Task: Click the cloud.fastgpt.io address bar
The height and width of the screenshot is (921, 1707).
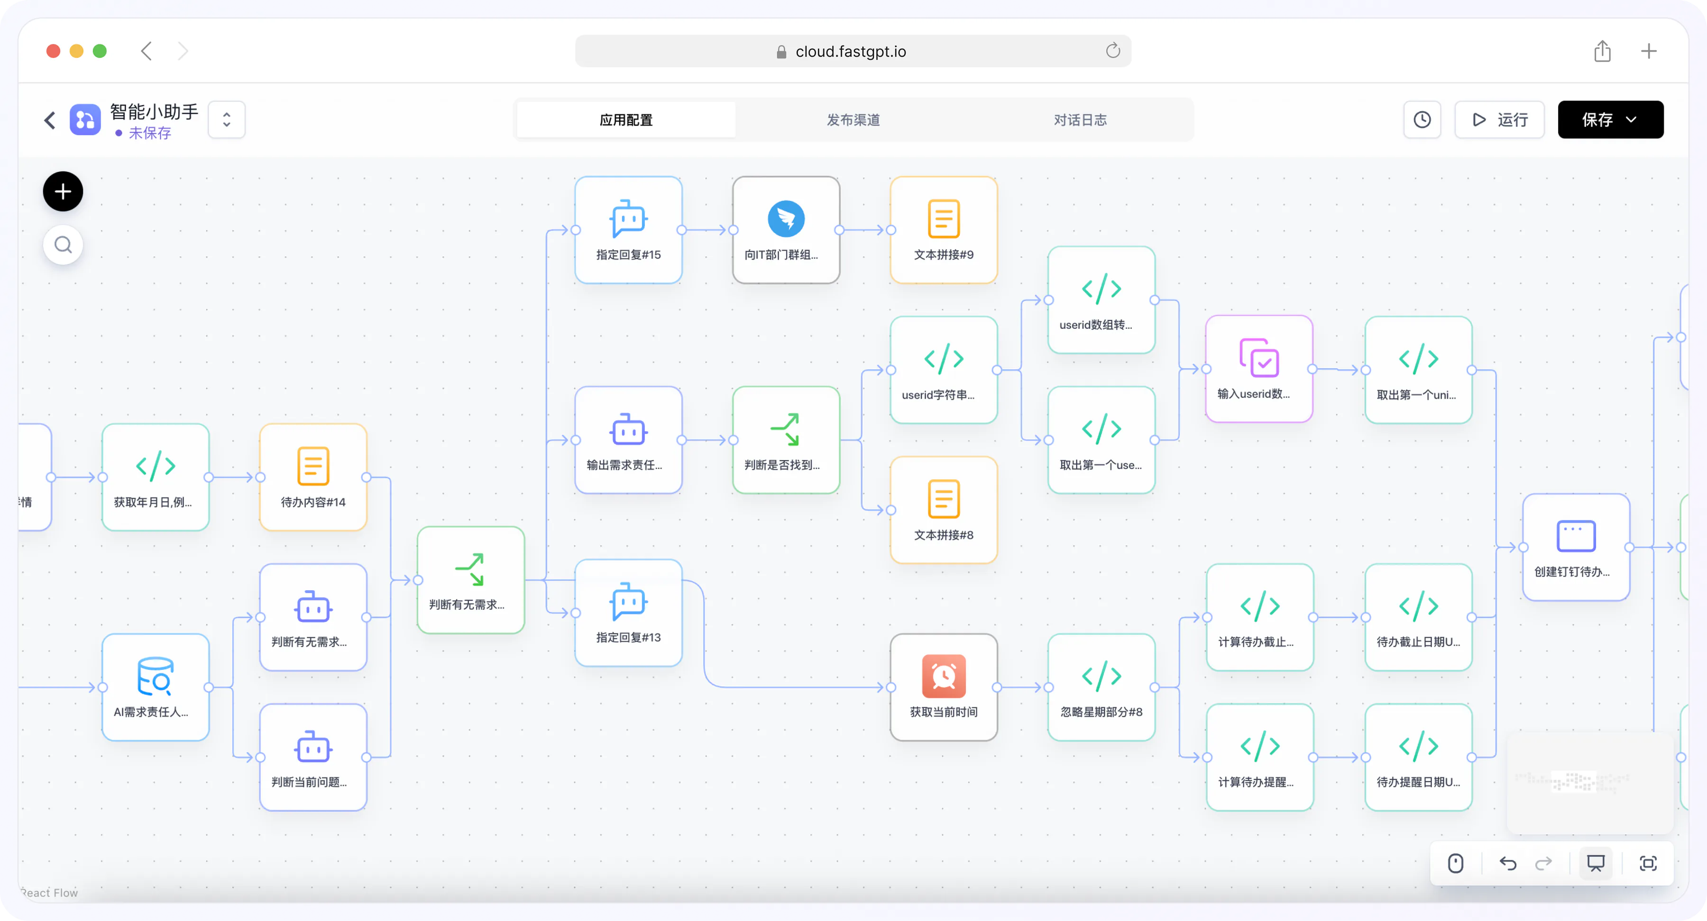Action: (853, 51)
